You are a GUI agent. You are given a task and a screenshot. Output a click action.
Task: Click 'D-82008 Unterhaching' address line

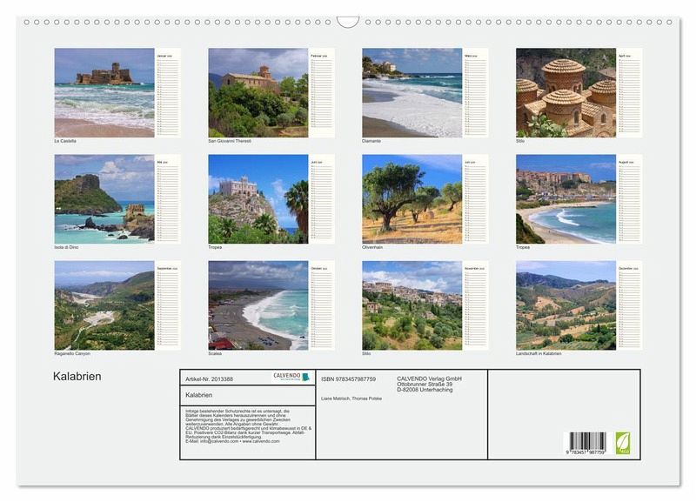[x=425, y=390]
